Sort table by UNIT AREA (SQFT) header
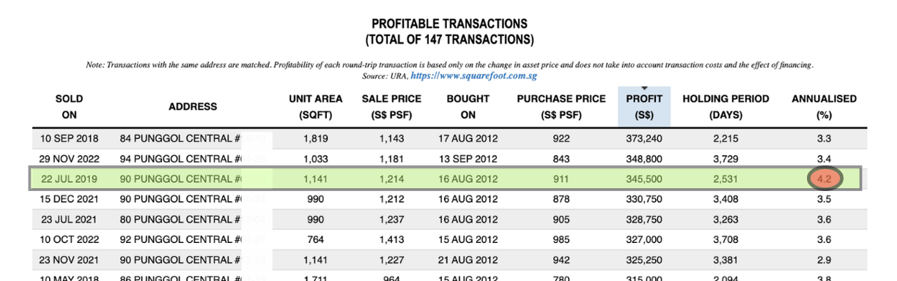This screenshot has width=897, height=281. click(x=316, y=107)
